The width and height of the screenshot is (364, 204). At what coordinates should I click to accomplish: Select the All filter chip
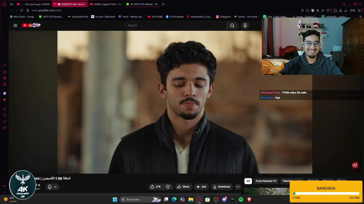click(248, 181)
